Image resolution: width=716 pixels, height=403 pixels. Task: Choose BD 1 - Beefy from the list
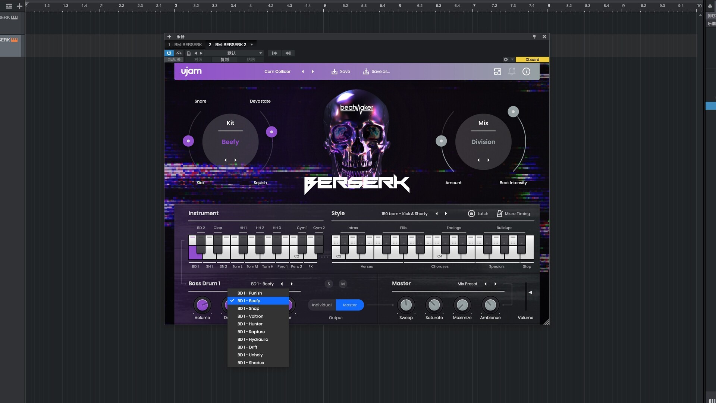click(258, 301)
